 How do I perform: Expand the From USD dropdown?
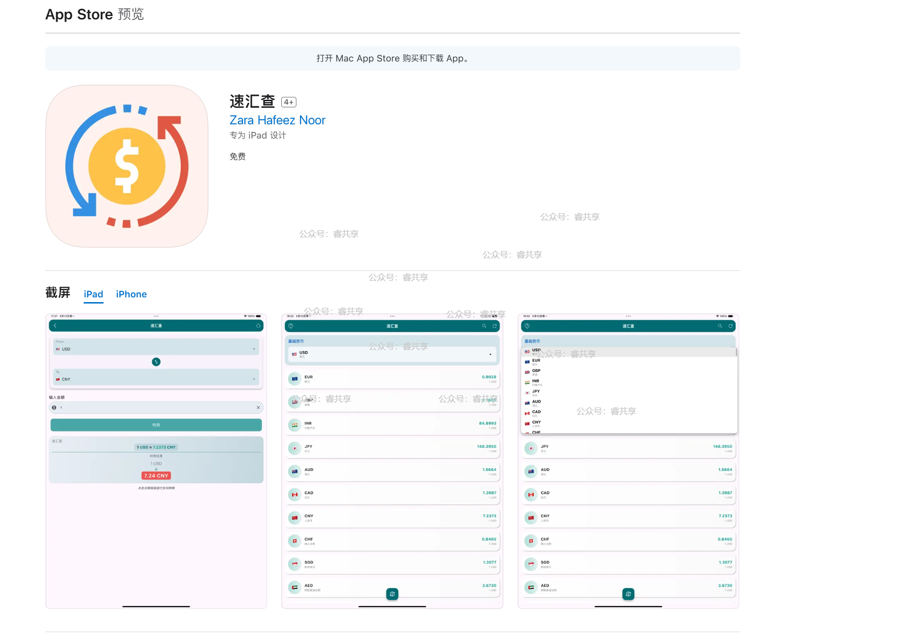[x=156, y=347]
